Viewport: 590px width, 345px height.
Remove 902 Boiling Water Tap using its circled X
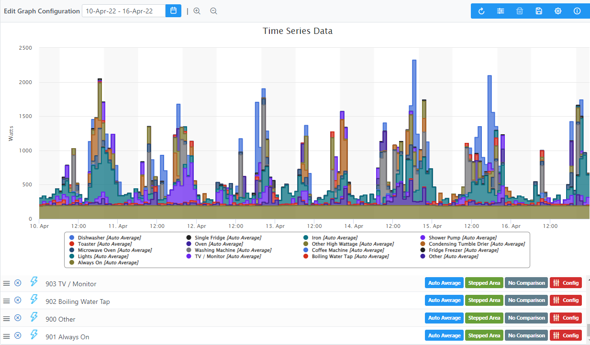[x=18, y=300]
